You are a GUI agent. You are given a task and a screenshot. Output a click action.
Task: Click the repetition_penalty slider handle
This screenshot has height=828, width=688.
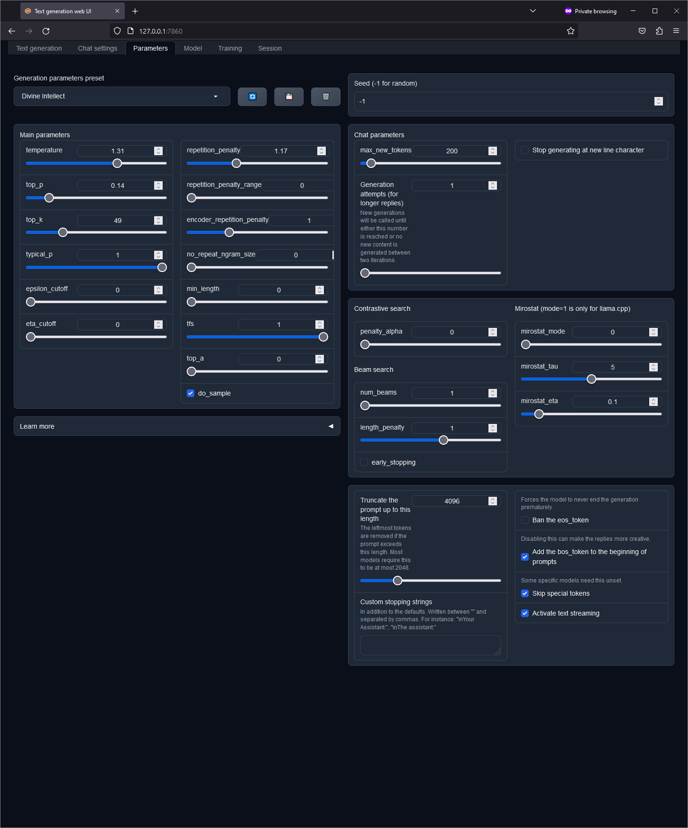[236, 163]
